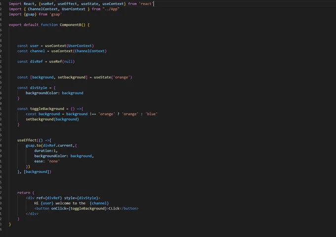The height and width of the screenshot is (237, 336).
Task: Click ref={divRef} attribute
Action: point(49,198)
